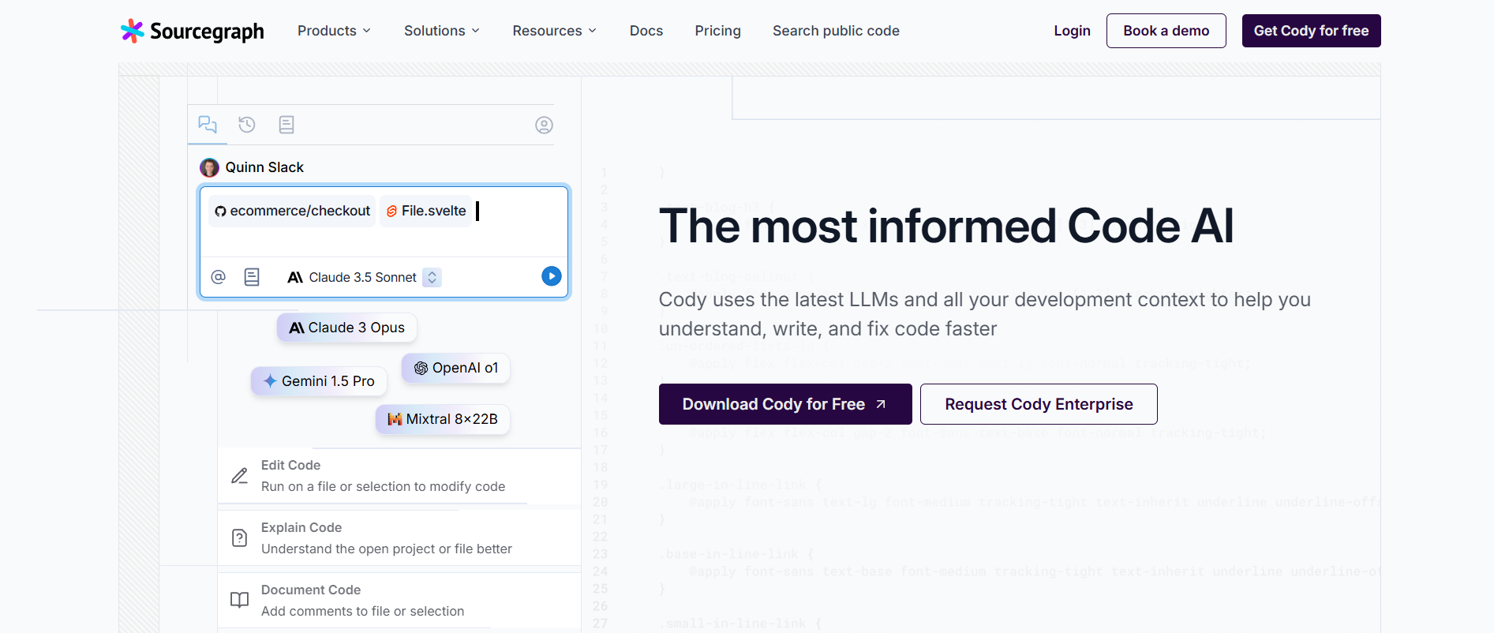Click the Svelte icon in File.svelte chip
Screen dimensions: 1494x633
pyautogui.click(x=391, y=212)
